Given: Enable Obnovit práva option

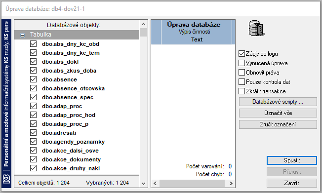Looking at the screenshot, I should coord(241,73).
